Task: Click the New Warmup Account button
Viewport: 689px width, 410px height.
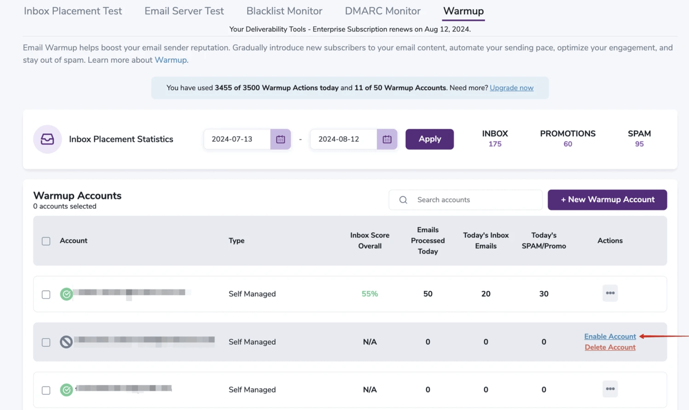Action: click(x=607, y=200)
